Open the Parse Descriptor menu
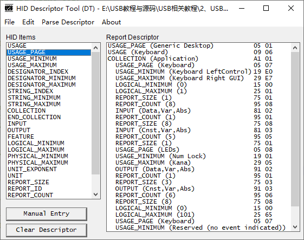Viewport: 304px width, 240px height. pyautogui.click(x=68, y=22)
